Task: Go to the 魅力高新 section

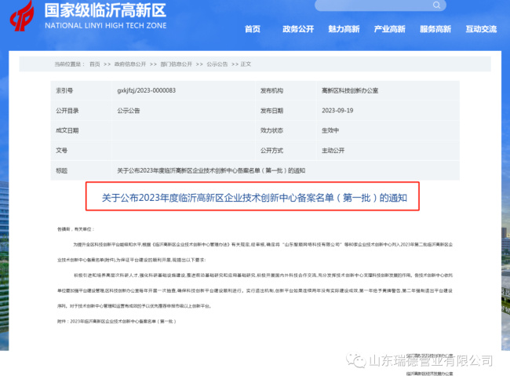Action: point(344,29)
